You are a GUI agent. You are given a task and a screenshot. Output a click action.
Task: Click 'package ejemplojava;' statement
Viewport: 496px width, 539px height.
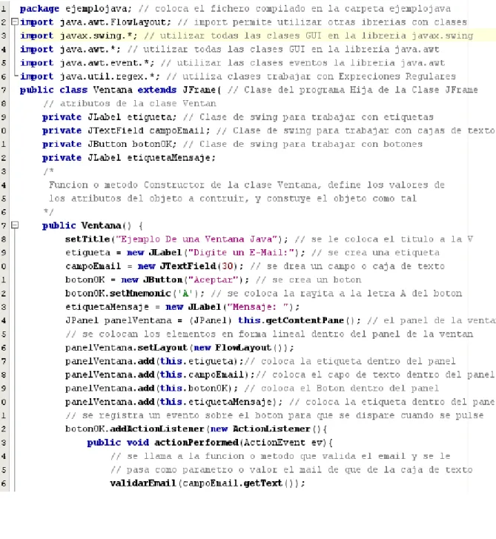[76, 9]
